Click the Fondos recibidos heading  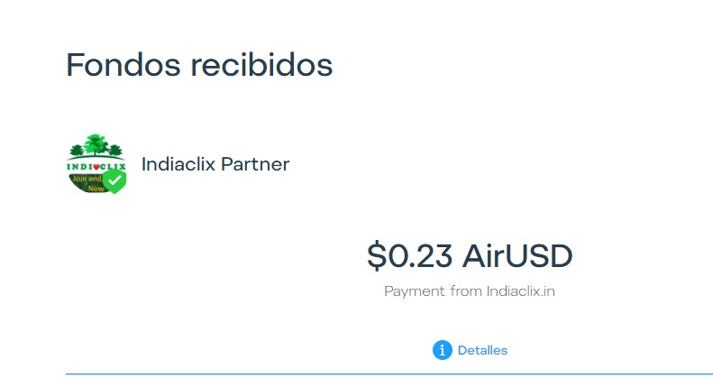tap(199, 65)
